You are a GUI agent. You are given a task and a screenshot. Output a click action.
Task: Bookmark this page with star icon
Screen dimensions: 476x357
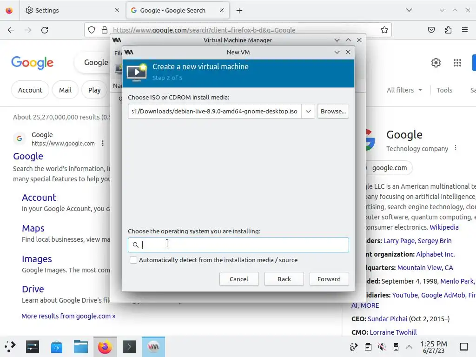click(x=384, y=30)
